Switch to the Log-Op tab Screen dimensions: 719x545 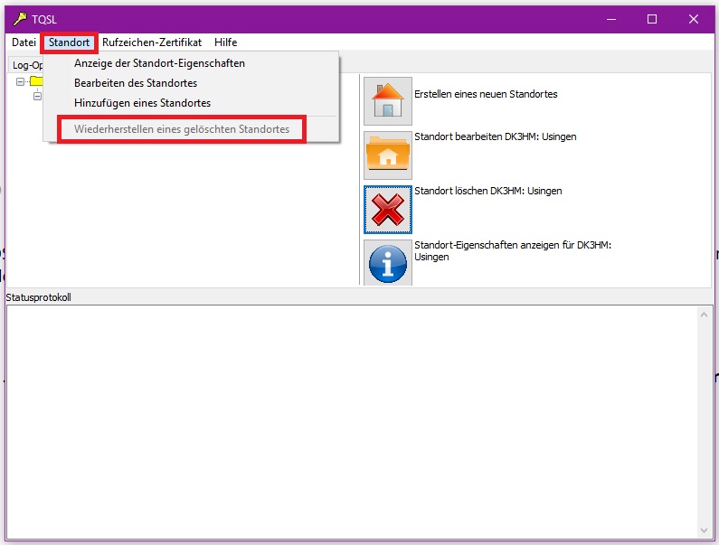(x=26, y=65)
